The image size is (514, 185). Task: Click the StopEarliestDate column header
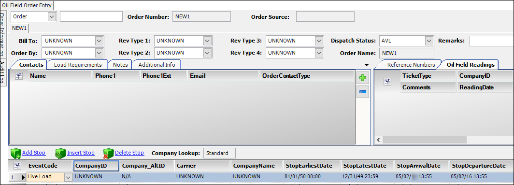(312, 166)
